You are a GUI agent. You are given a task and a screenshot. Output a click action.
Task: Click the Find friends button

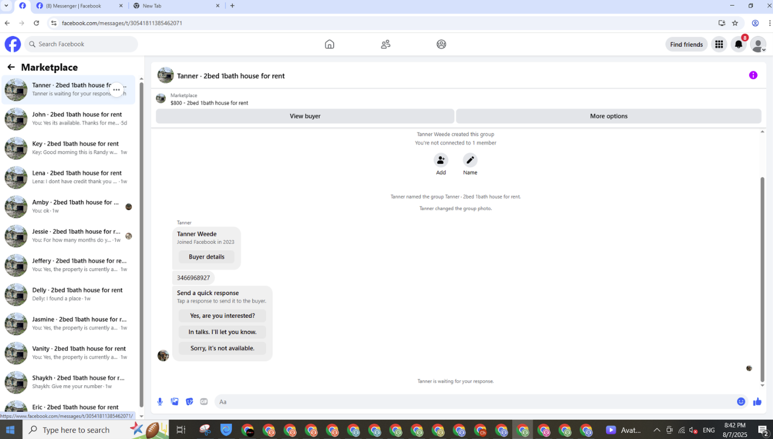[686, 45]
